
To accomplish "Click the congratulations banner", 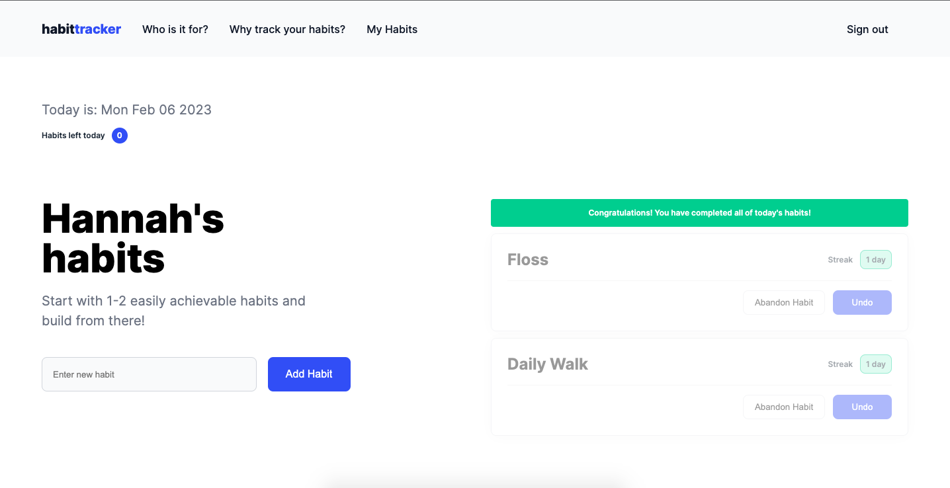I will tap(699, 212).
